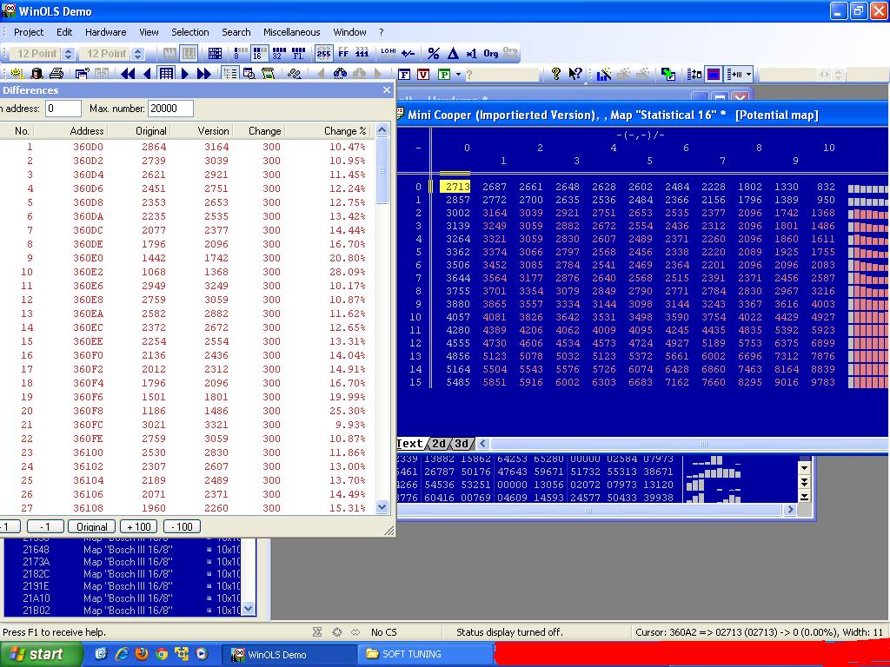Select the 8-bit display mode icon
Image resolution: width=890 pixels, height=667 pixels.
tap(240, 53)
